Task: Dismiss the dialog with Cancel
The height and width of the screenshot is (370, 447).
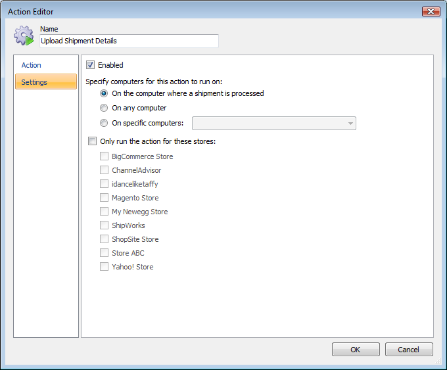Action: pyautogui.click(x=409, y=350)
